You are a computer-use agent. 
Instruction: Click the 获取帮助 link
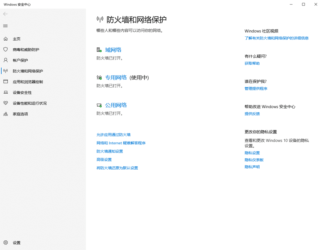tap(252, 63)
